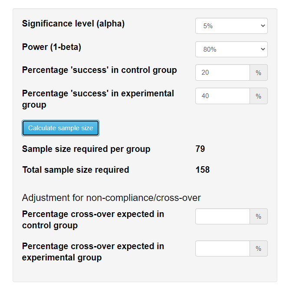Click the % addon beside control cross-over field
Image resolution: width=286 pixels, height=296 pixels.
tap(259, 216)
